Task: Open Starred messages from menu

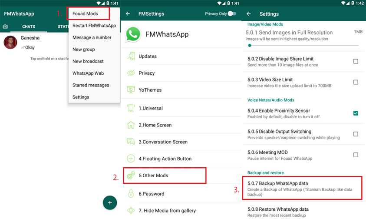Action: [x=94, y=85]
